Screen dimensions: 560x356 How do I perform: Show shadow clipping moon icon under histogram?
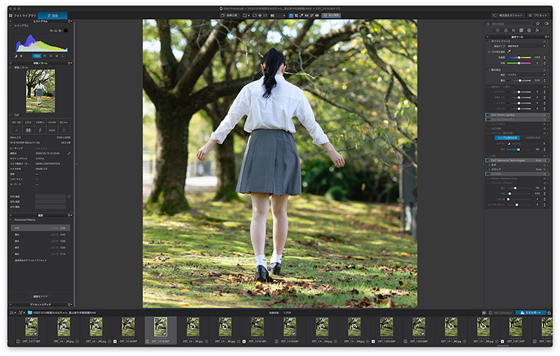pyautogui.click(x=15, y=56)
